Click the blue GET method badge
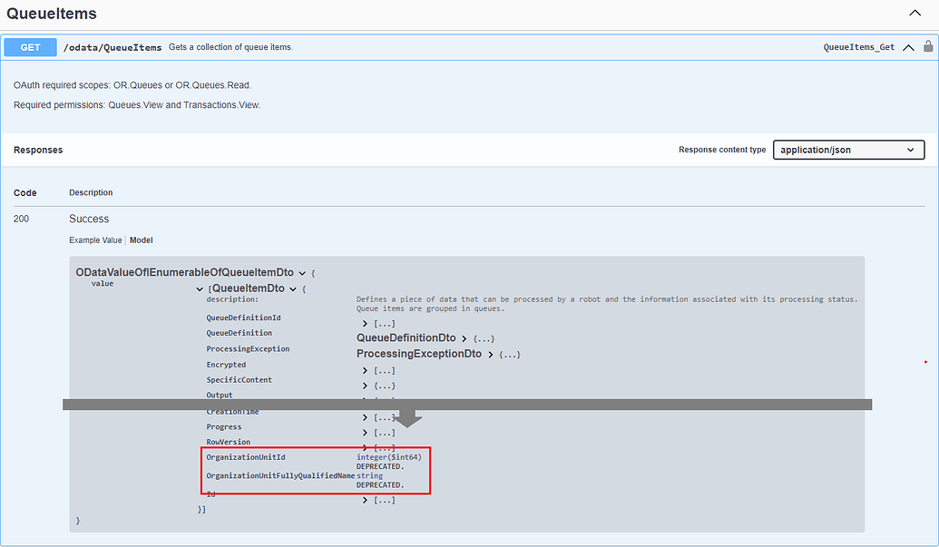 28,47
